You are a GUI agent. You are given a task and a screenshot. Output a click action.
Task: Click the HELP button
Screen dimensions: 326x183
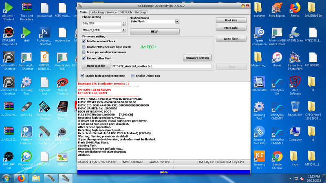click(155, 32)
